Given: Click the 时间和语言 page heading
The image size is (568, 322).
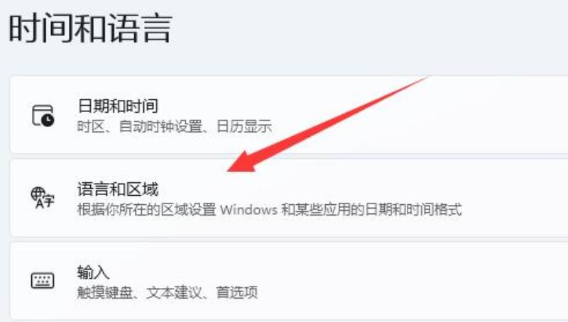Looking at the screenshot, I should click(90, 28).
